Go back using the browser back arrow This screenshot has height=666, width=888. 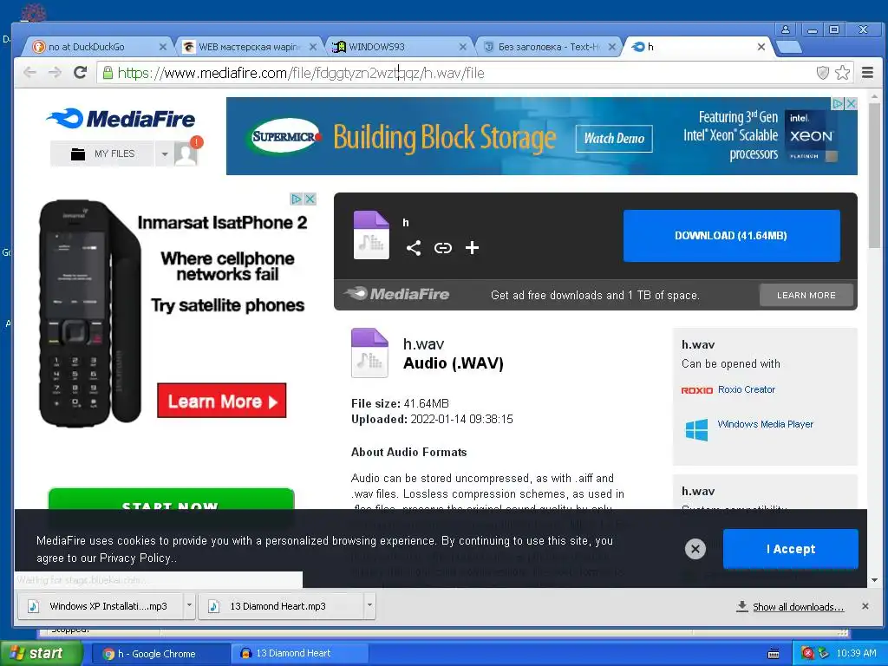(x=30, y=73)
